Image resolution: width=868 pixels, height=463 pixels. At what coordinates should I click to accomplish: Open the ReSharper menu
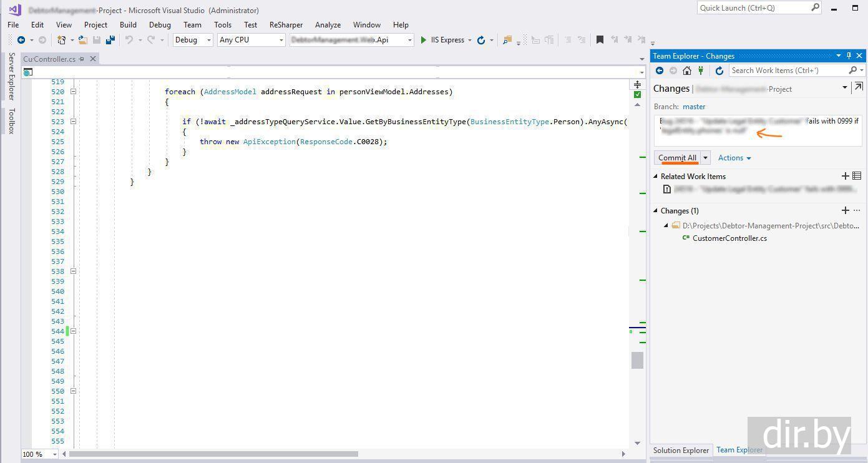[286, 25]
